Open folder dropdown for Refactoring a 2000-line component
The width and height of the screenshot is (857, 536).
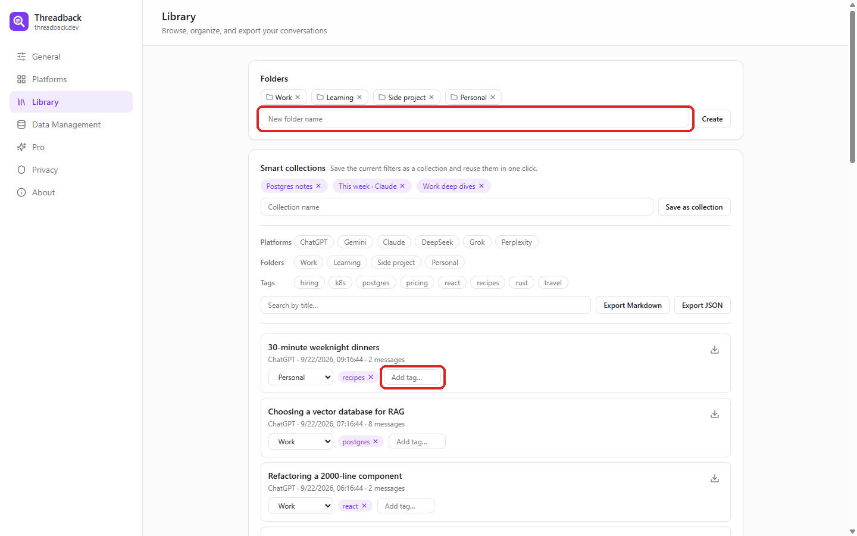301,506
